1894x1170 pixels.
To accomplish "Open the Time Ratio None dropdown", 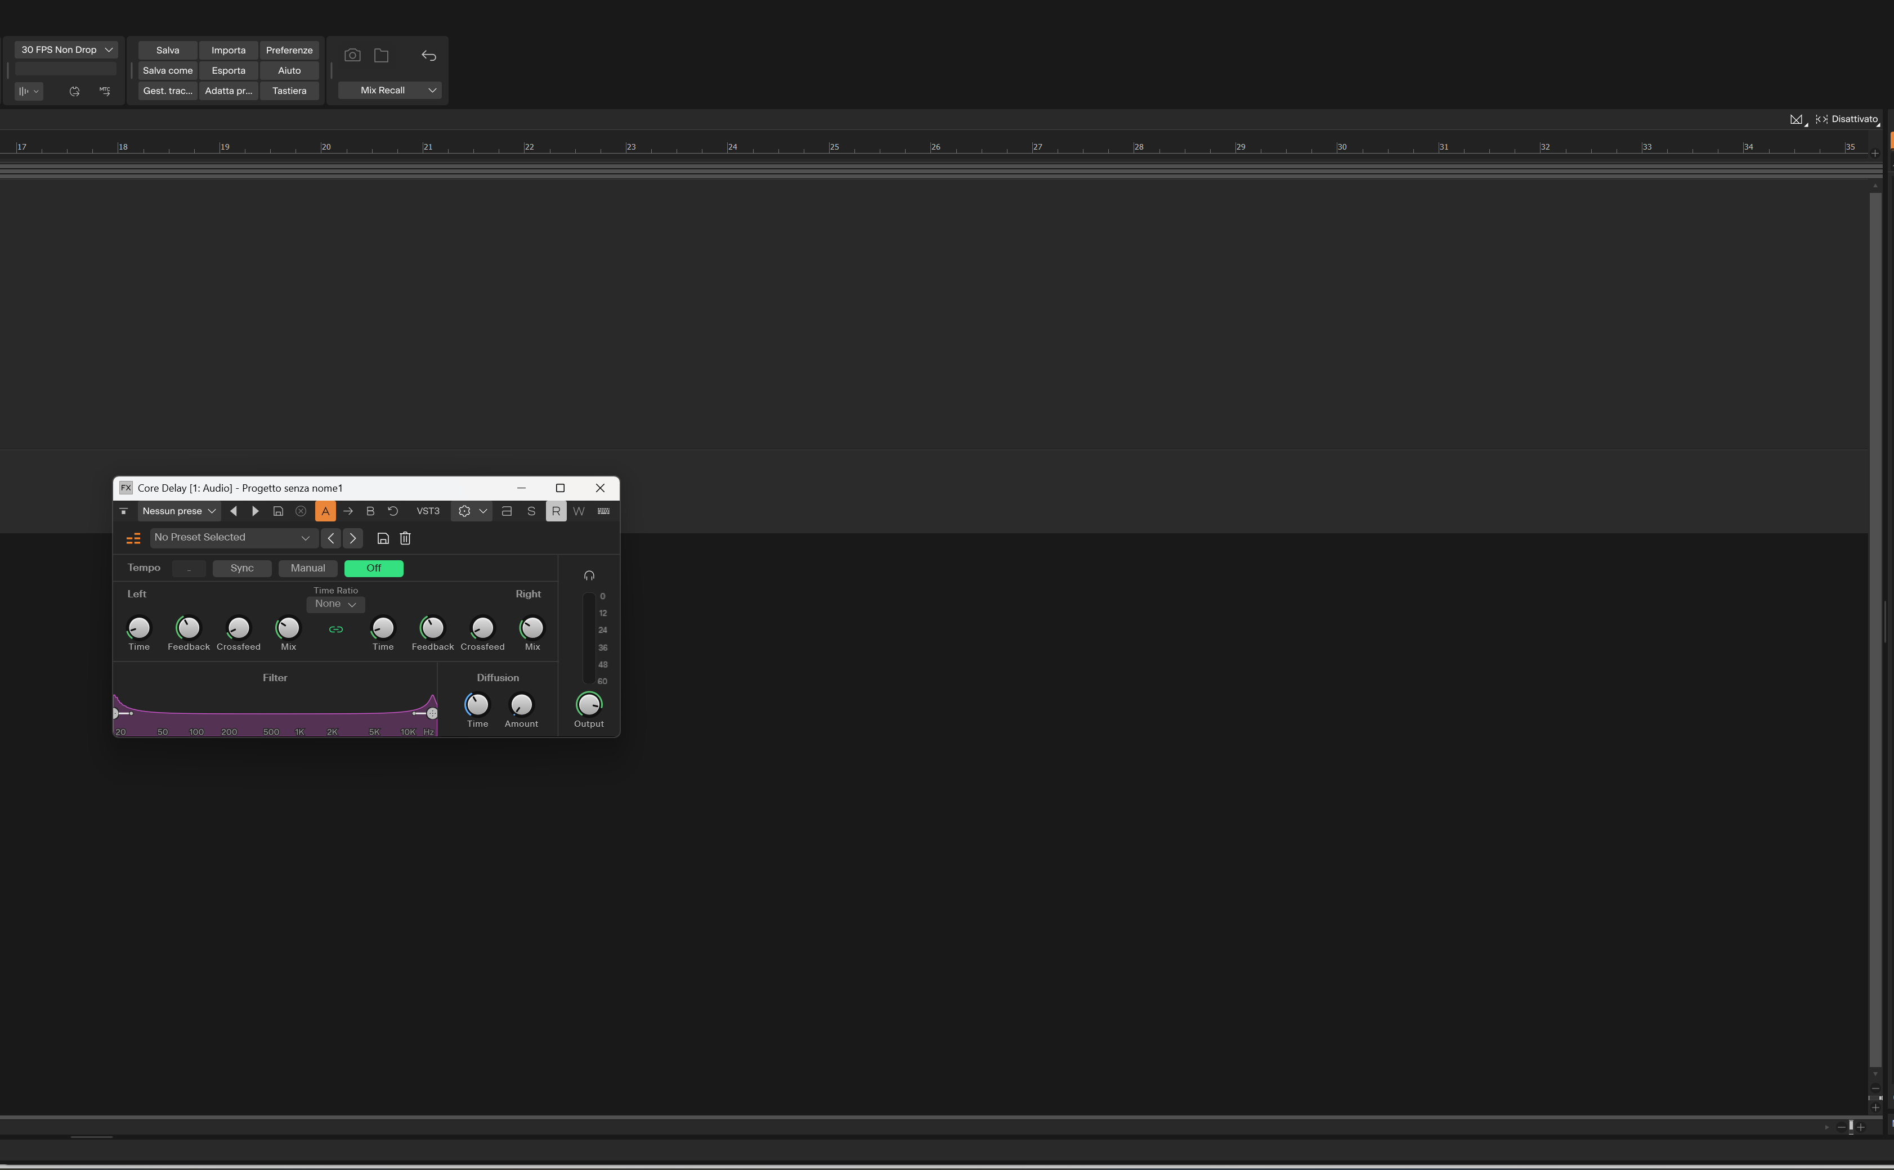I will [x=335, y=604].
